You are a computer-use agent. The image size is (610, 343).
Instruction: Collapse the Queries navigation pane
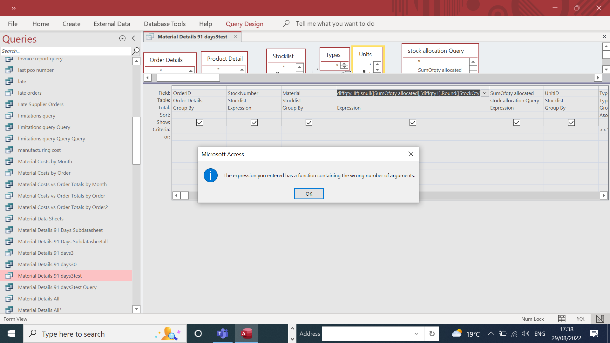tap(133, 38)
